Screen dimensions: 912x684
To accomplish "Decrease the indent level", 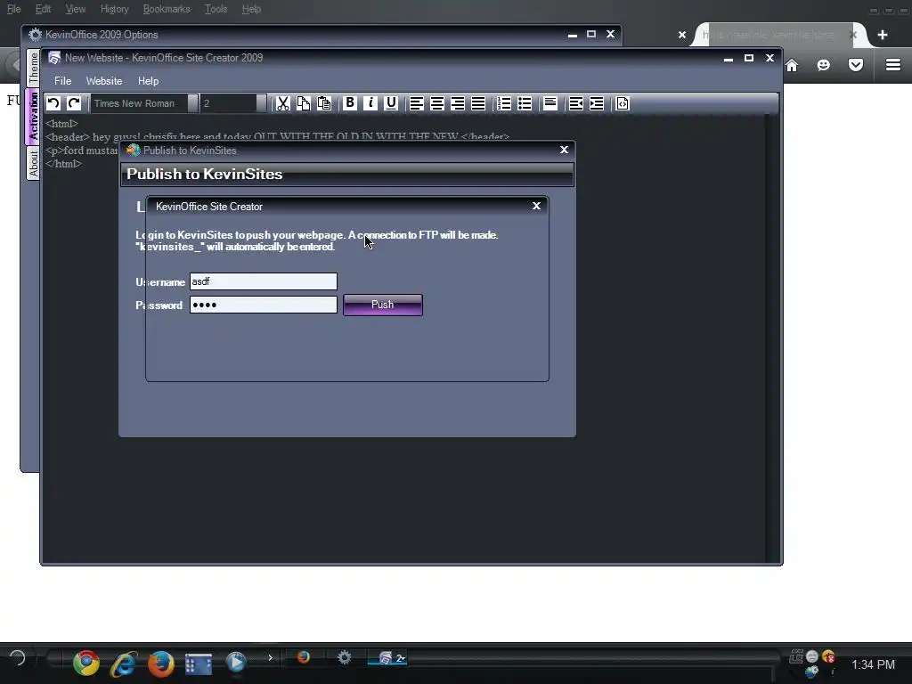I will (576, 103).
